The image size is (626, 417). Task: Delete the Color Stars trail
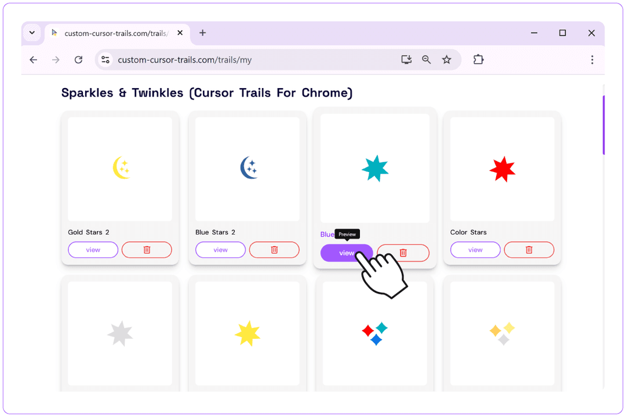tap(529, 250)
